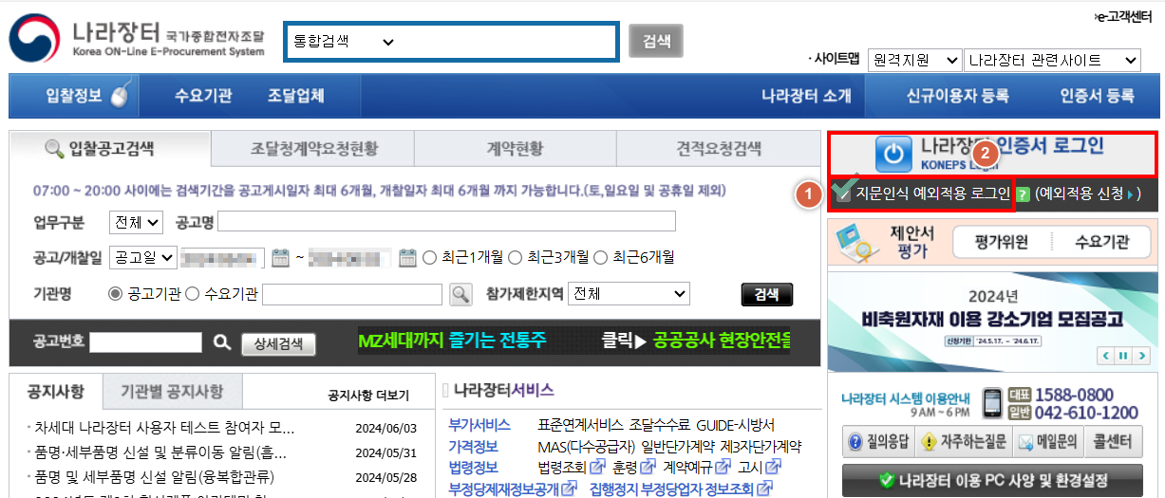Click the mobile phone icon near 1588-0800
The image size is (1165, 498).
[x=993, y=403]
